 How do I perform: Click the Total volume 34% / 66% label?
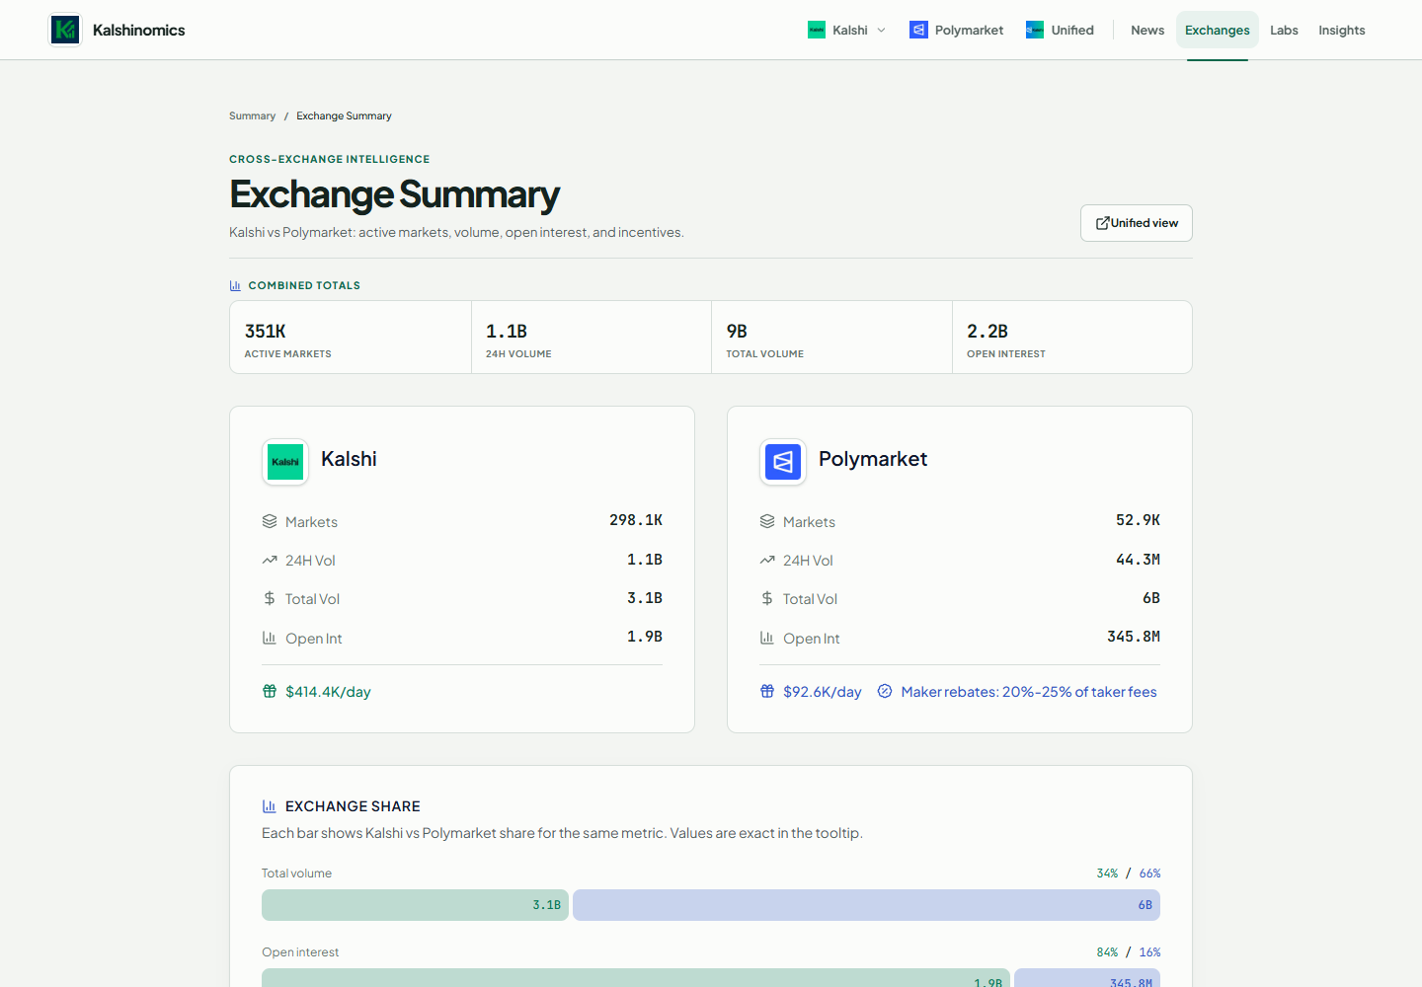tap(1129, 873)
